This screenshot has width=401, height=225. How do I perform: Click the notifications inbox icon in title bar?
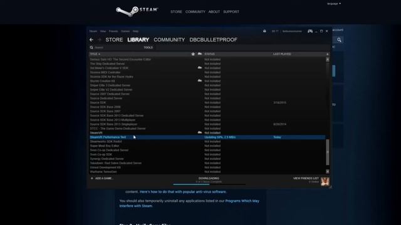tap(264, 31)
